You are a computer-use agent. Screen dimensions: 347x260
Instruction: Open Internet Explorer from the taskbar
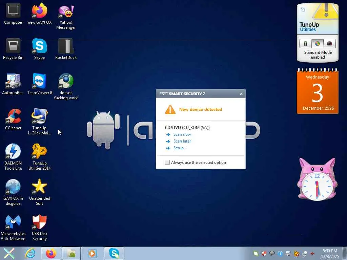point(30,253)
